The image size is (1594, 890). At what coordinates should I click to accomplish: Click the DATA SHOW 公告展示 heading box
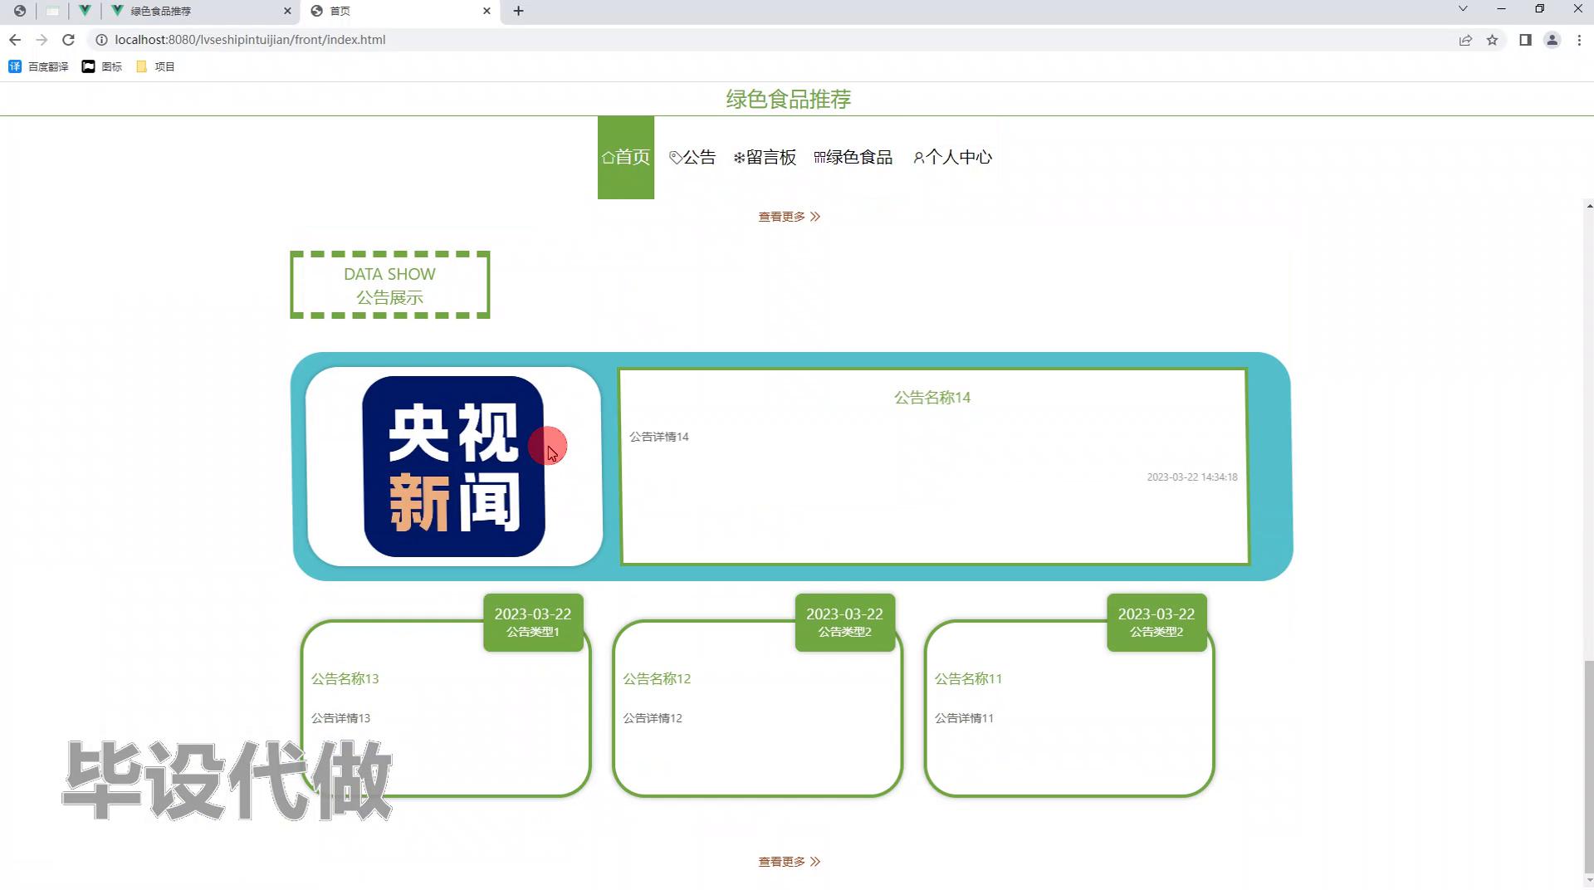pos(390,285)
